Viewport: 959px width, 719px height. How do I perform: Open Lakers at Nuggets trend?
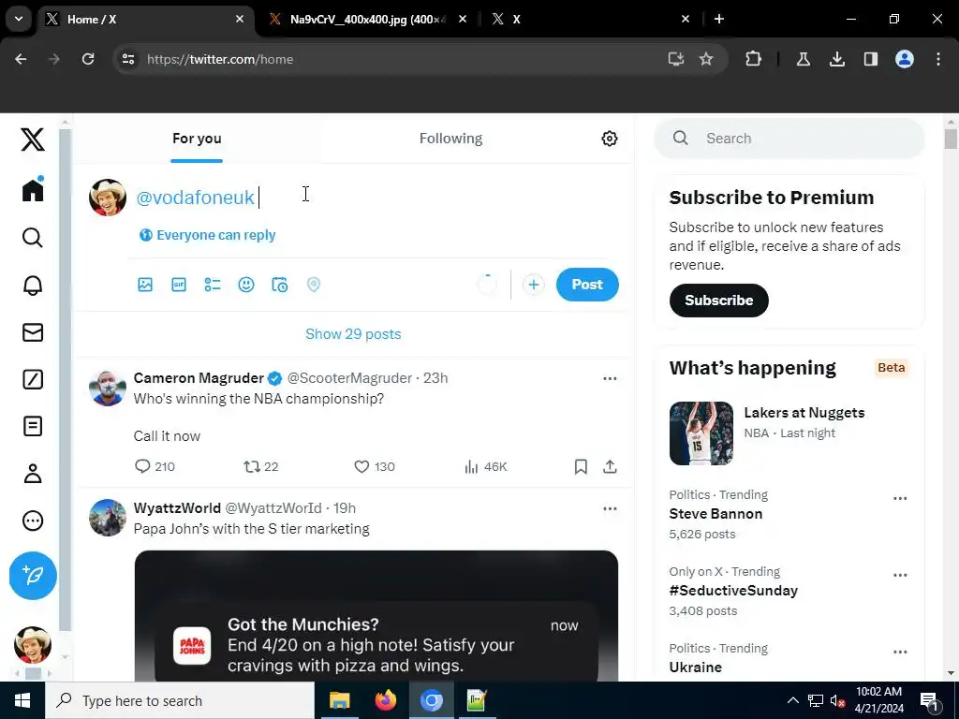[789, 433]
